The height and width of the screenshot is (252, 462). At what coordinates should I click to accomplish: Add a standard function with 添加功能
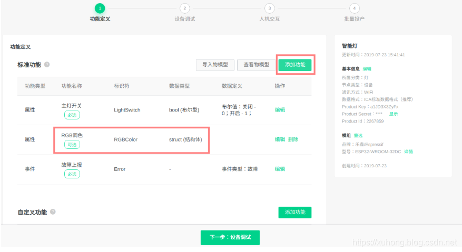click(295, 65)
